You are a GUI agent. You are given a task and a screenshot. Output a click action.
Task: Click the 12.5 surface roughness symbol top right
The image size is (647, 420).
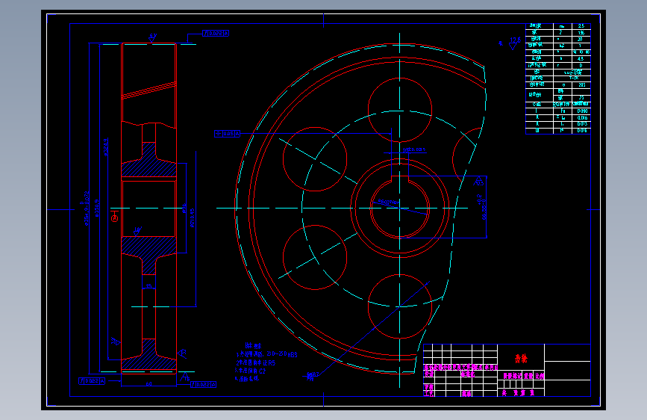tap(514, 43)
